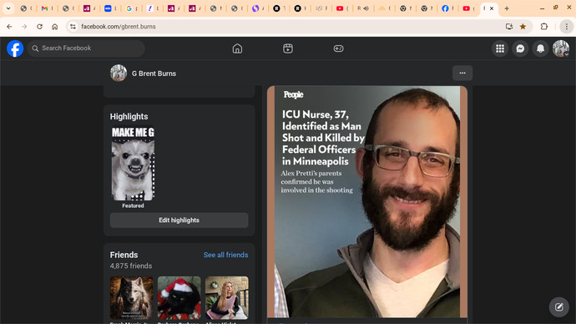
Task: Click the Friends section heading
Action: pyautogui.click(x=124, y=255)
